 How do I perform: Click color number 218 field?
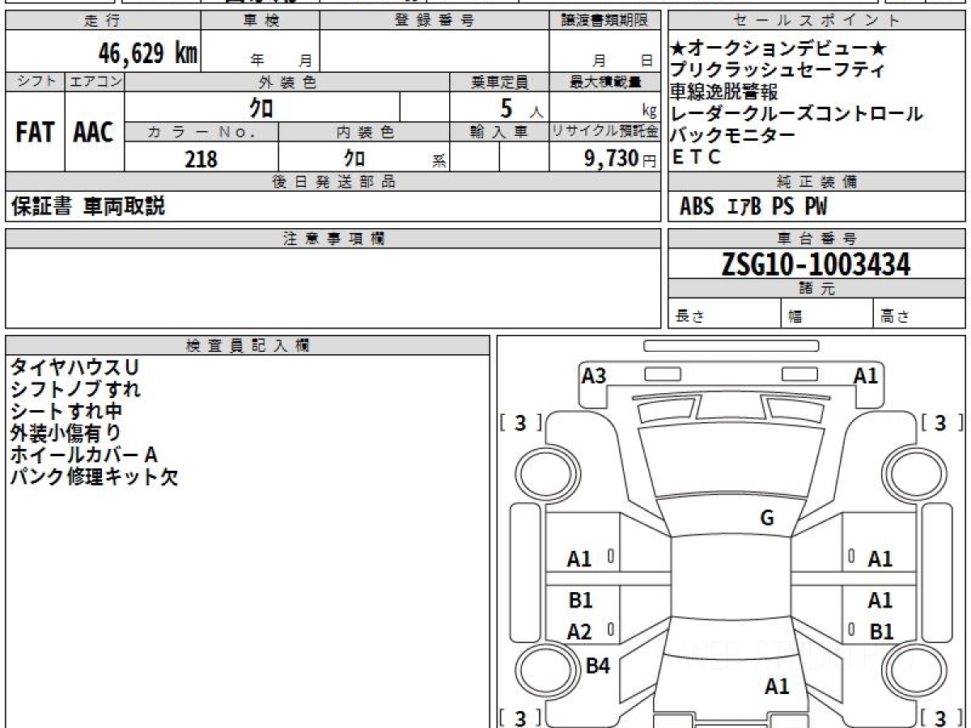tap(201, 159)
